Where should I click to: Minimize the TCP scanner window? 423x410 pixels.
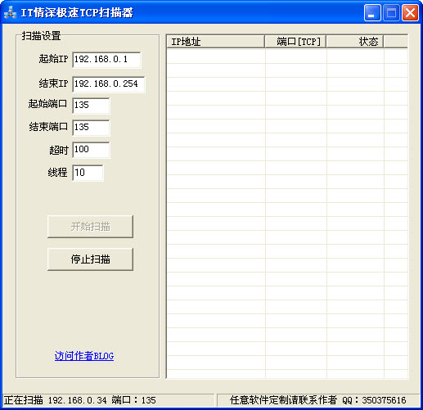pyautogui.click(x=372, y=12)
